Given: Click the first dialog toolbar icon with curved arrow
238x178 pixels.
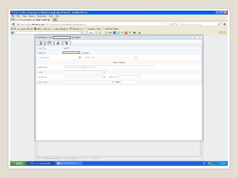Looking at the screenshot, I should 41,43.
